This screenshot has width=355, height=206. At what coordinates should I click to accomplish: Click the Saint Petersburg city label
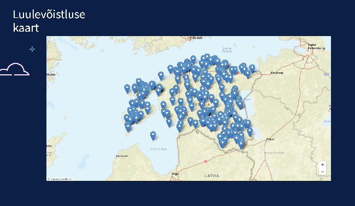point(316,46)
